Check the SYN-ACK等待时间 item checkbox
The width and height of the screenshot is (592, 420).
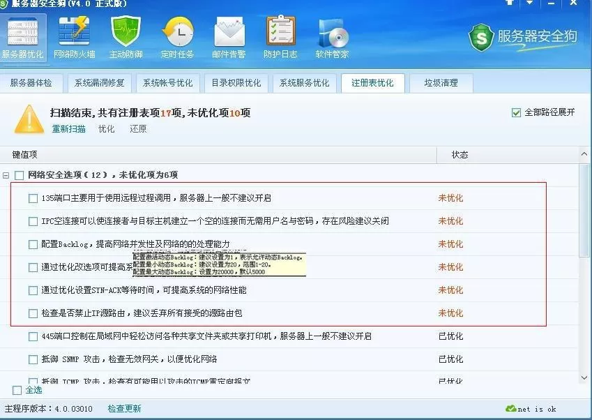(x=33, y=290)
